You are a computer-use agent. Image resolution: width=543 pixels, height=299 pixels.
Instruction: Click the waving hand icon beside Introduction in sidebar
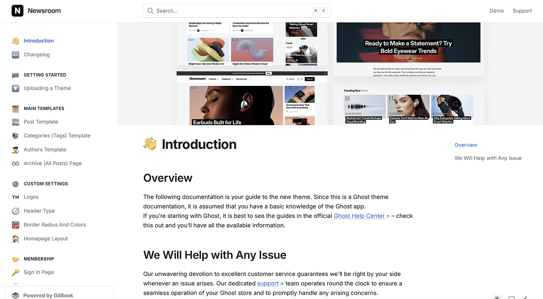tap(16, 41)
